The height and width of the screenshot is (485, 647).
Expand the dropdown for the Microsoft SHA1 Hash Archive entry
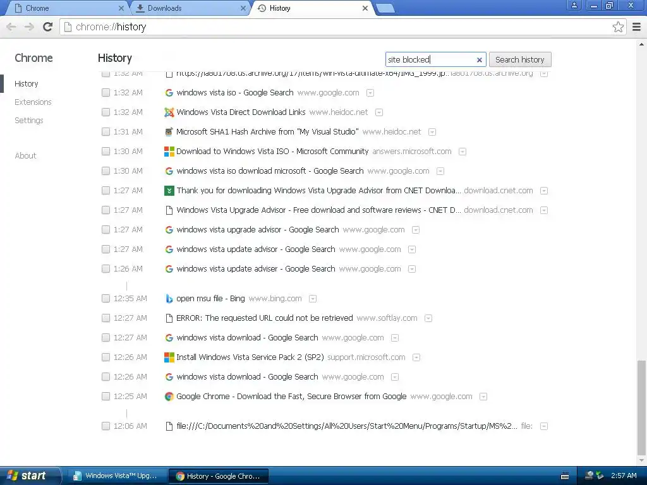coord(432,132)
